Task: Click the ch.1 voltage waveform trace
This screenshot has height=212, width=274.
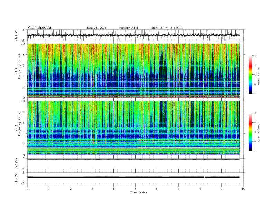Action: click(x=133, y=35)
